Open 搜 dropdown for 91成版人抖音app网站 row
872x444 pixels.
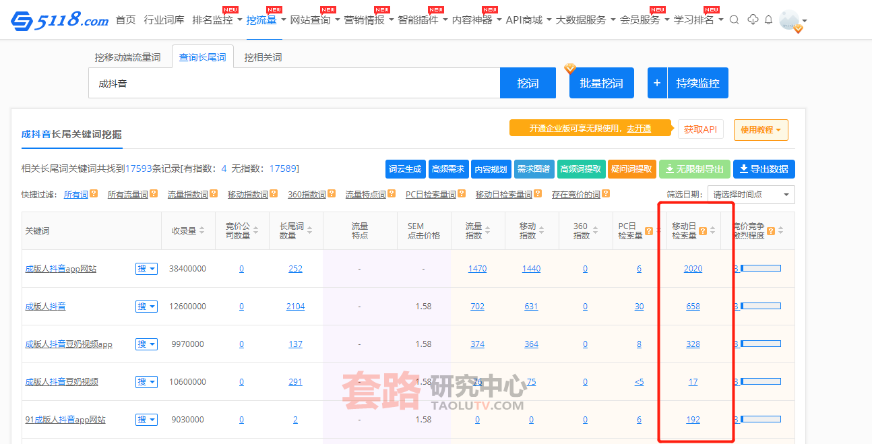(146, 420)
